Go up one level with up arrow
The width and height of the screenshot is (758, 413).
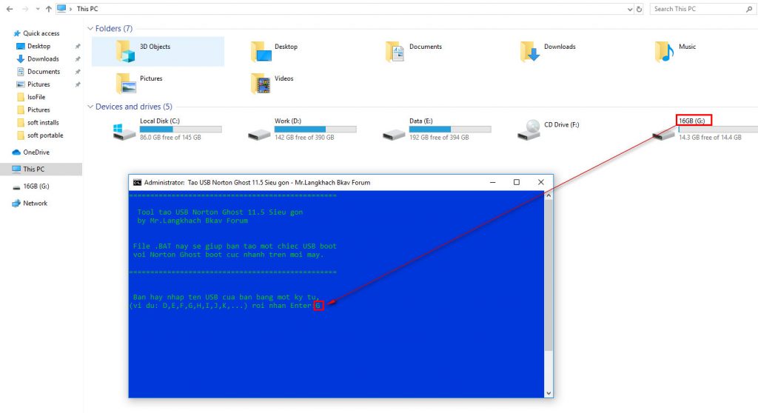click(x=48, y=9)
